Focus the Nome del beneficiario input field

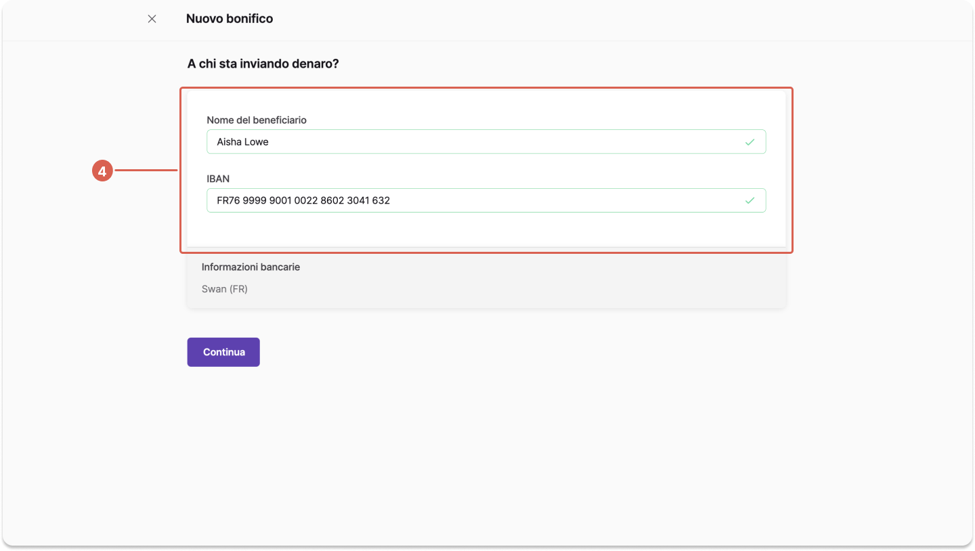486,141
